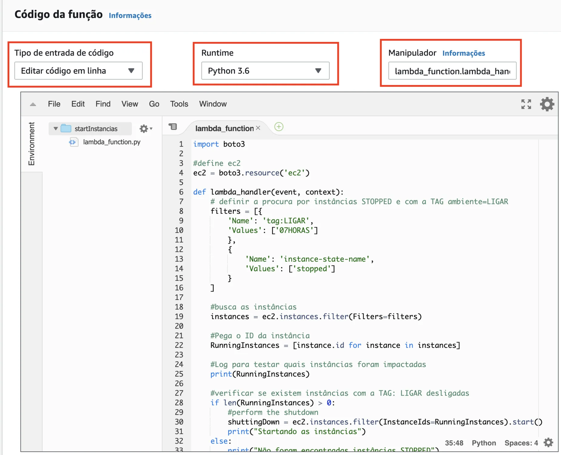Click line number 19 in the gutter
Screen dimensions: 561x455
pyautogui.click(x=179, y=316)
